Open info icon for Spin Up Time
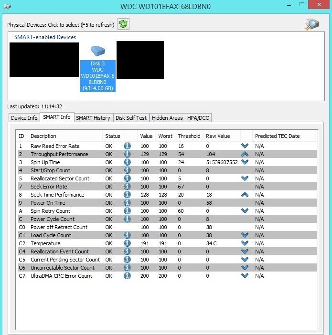Image resolution: width=332 pixels, height=335 pixels. pos(127,162)
